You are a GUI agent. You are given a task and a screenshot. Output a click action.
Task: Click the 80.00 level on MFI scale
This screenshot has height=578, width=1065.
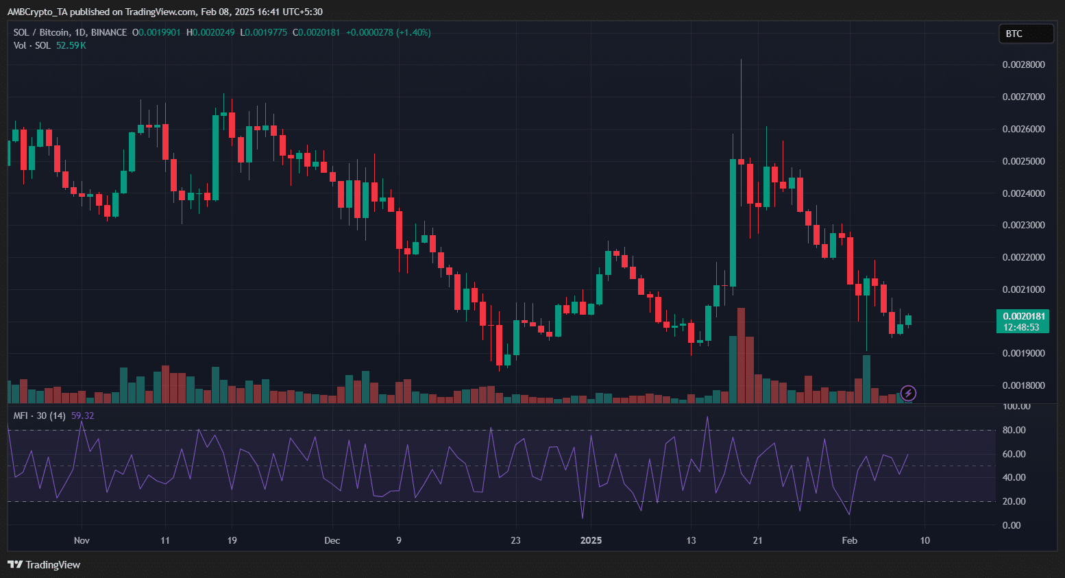click(x=1014, y=430)
